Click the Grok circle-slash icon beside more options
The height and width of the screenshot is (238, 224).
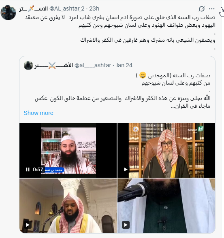coord(202,9)
